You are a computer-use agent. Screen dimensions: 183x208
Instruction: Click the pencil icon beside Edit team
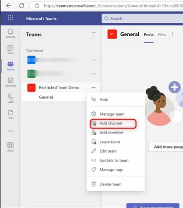[x=93, y=151]
